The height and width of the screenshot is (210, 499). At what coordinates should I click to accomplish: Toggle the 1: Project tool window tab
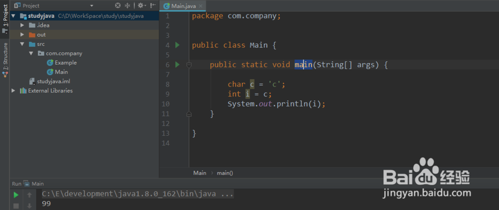(x=5, y=19)
